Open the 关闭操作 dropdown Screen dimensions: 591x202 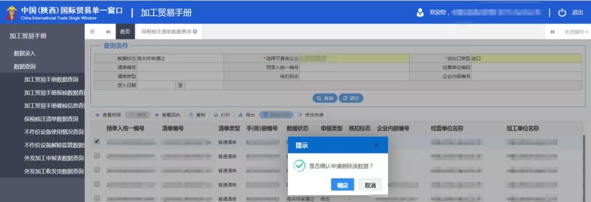pyautogui.click(x=576, y=32)
